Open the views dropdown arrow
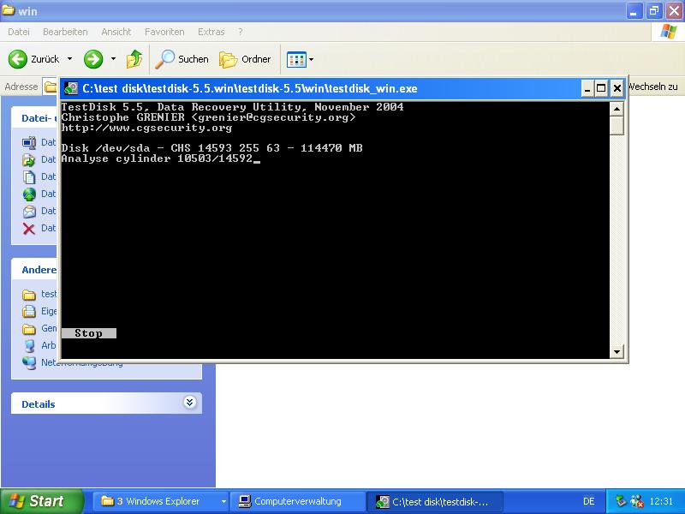The width and height of the screenshot is (685, 514). click(x=311, y=59)
